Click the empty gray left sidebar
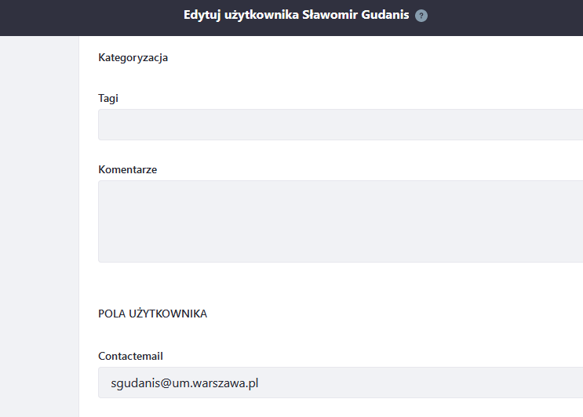Viewport: 583px width, 417px height. tap(39, 227)
